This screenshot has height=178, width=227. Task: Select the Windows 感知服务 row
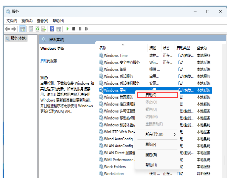156,76
